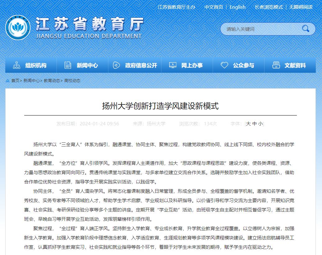Viewport: 322px width, 255px height.
Task: Click the heart icon beside 公众参与
Action: (x=224, y=65)
